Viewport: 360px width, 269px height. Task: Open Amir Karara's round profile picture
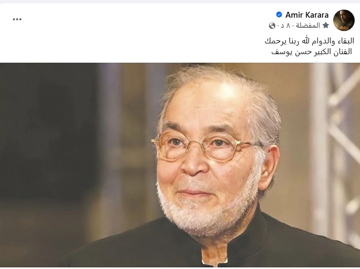pos(344,20)
